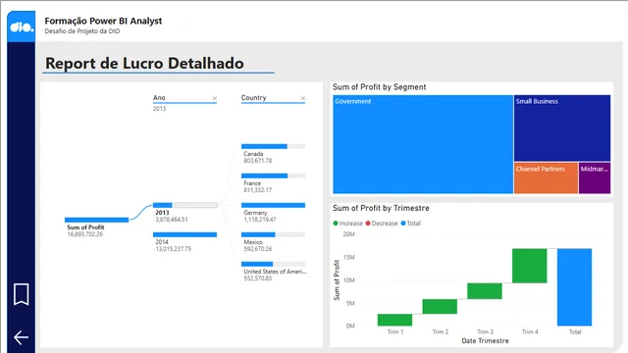Image resolution: width=628 pixels, height=353 pixels.
Task: Click the Trim 2 waterfall bar
Action: pos(440,307)
